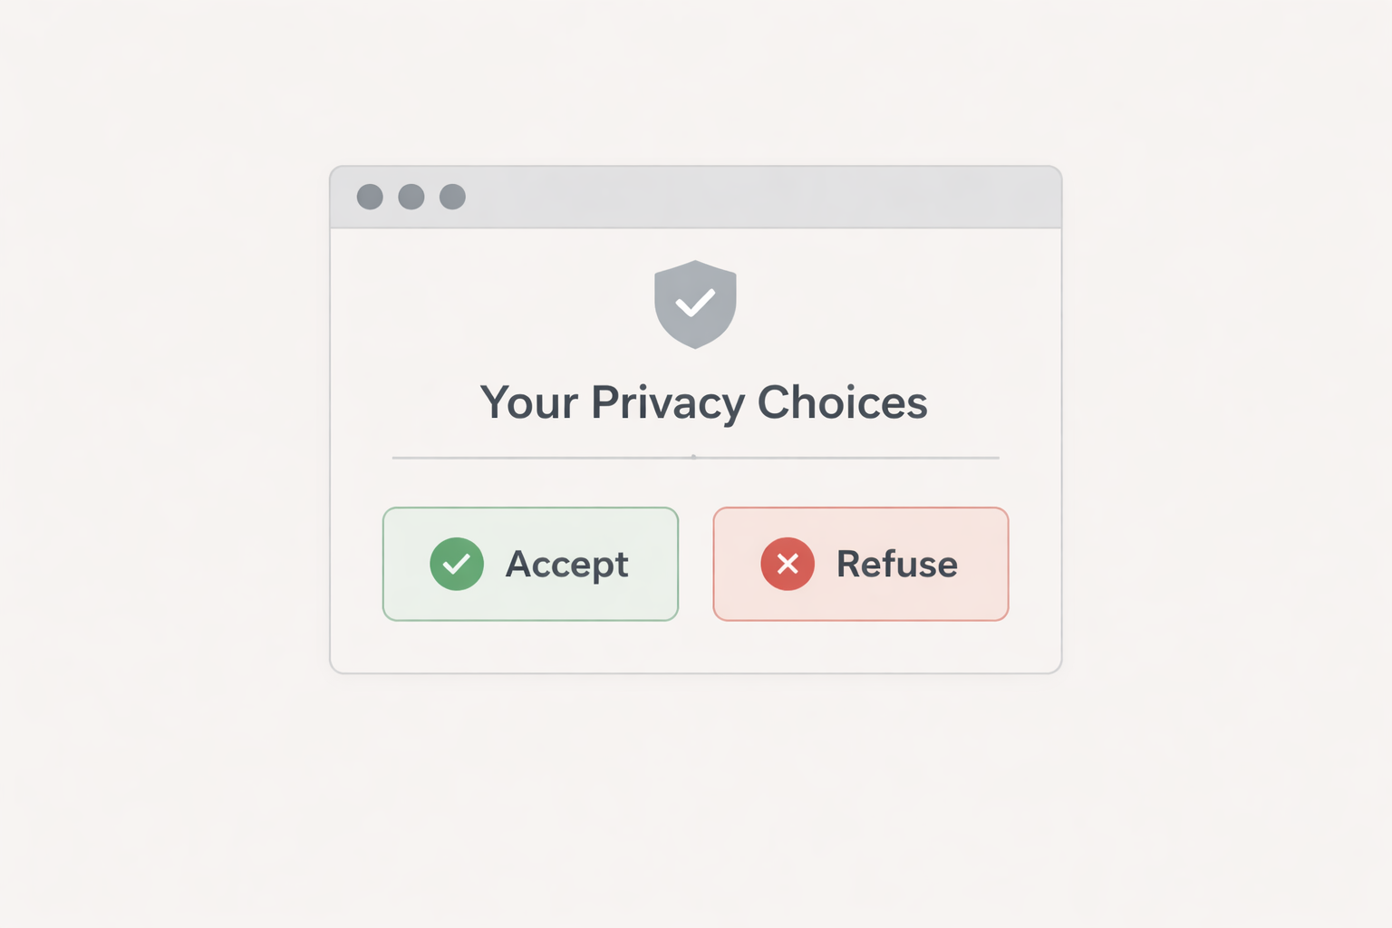The height and width of the screenshot is (928, 1392).
Task: Click the "Your Privacy Choices" heading
Action: [703, 402]
